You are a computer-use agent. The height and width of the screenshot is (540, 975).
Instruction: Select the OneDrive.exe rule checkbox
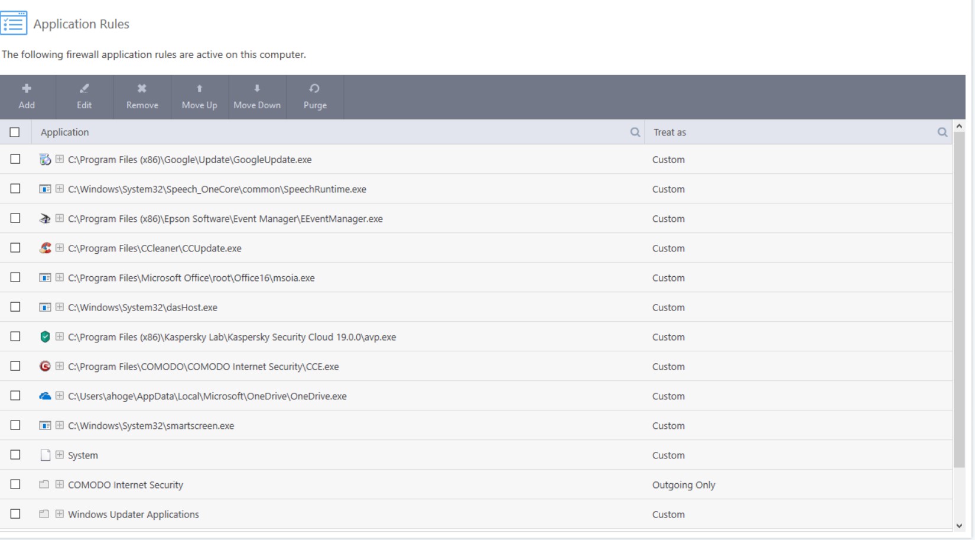click(15, 396)
